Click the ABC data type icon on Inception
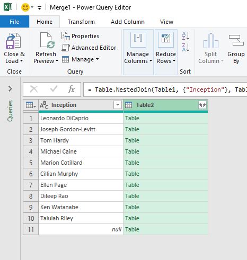This screenshot has height=260, width=247. click(44, 105)
